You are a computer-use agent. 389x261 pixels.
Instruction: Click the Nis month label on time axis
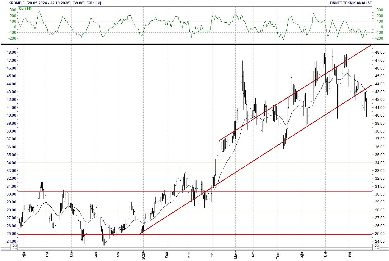[x=212, y=255]
